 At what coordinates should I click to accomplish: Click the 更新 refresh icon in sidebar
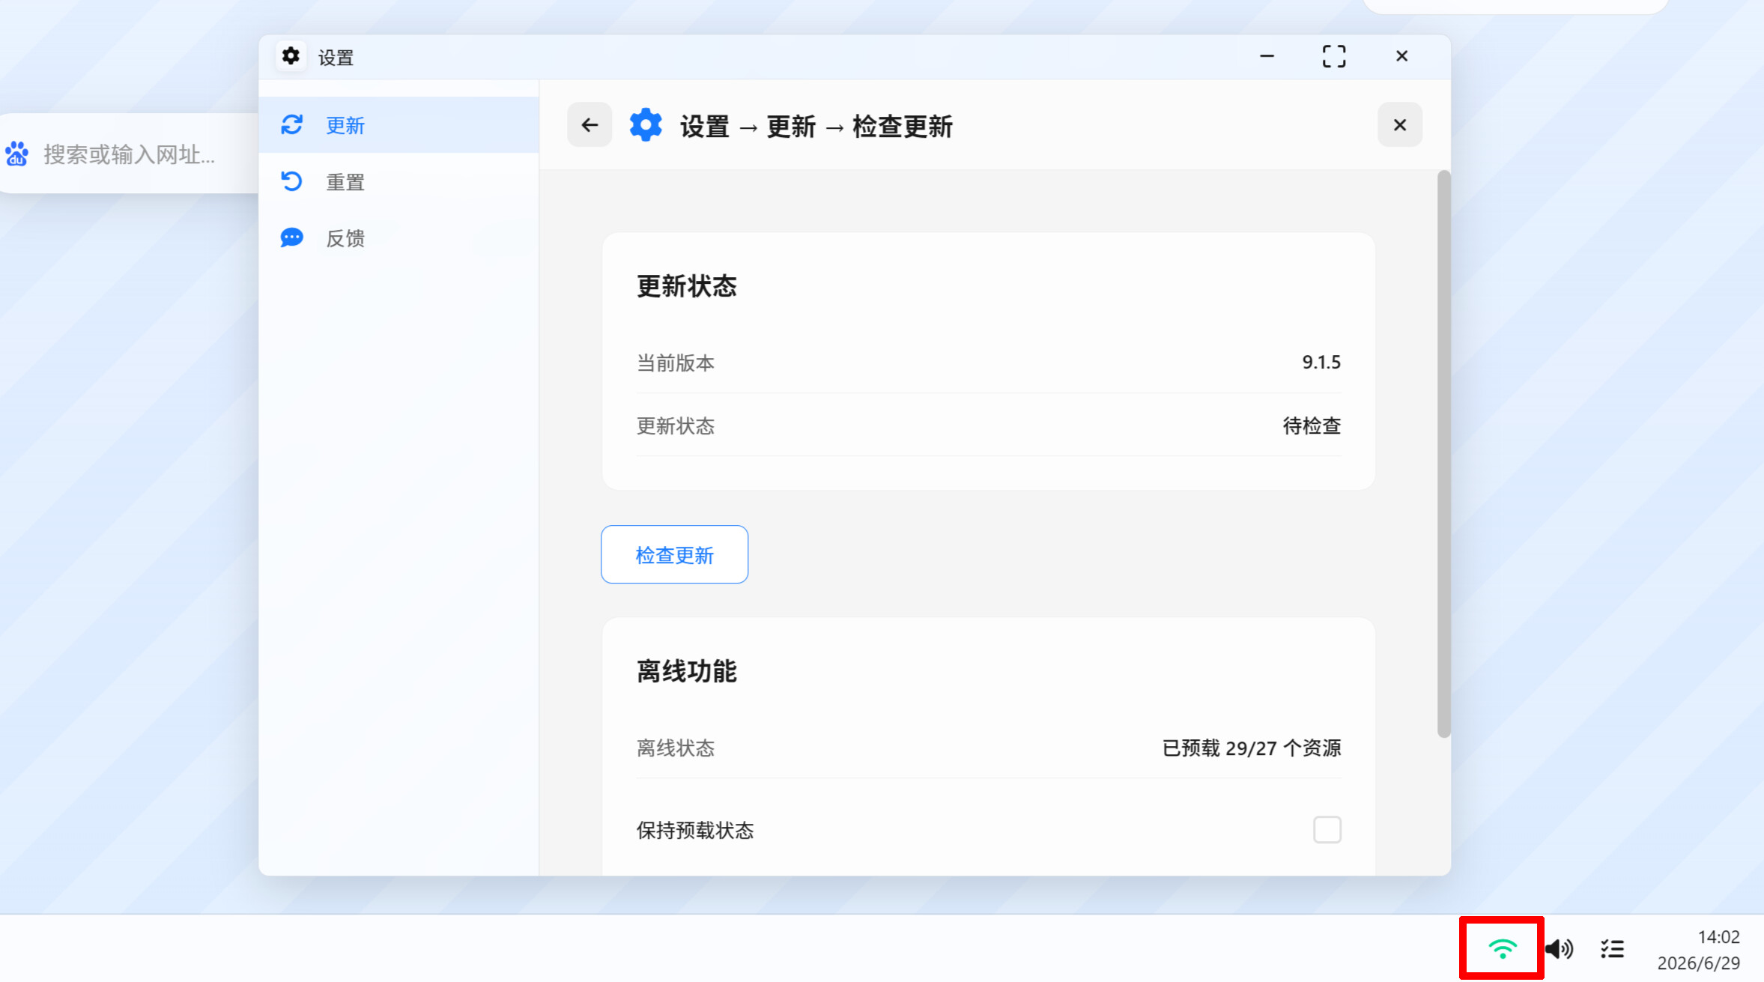click(291, 125)
